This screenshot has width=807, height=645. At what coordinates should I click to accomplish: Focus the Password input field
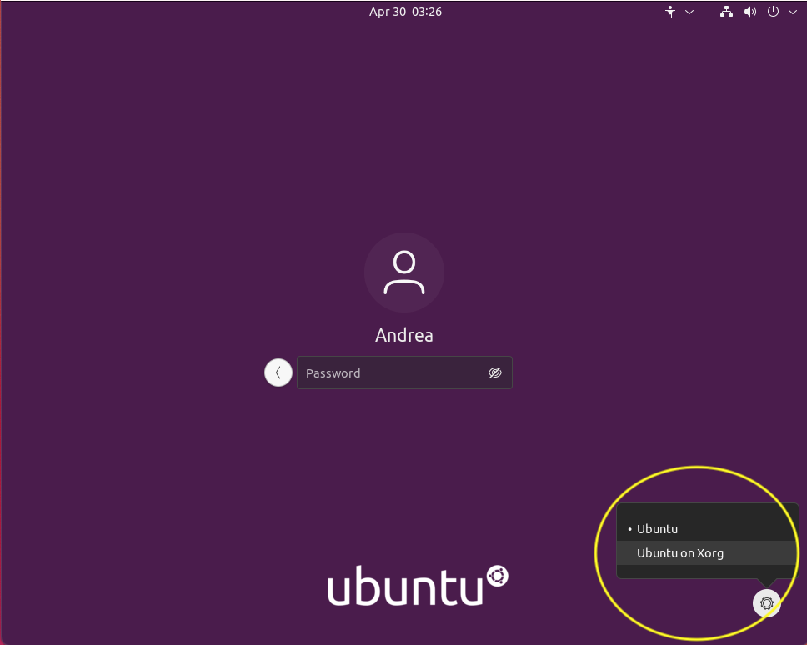[x=392, y=372]
